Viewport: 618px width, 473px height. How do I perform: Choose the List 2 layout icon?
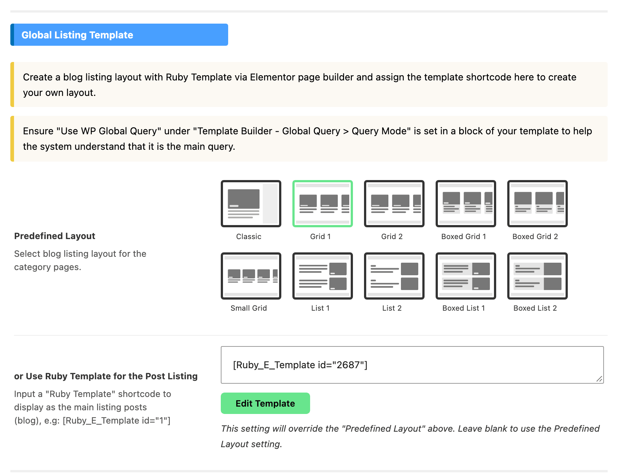pos(394,276)
